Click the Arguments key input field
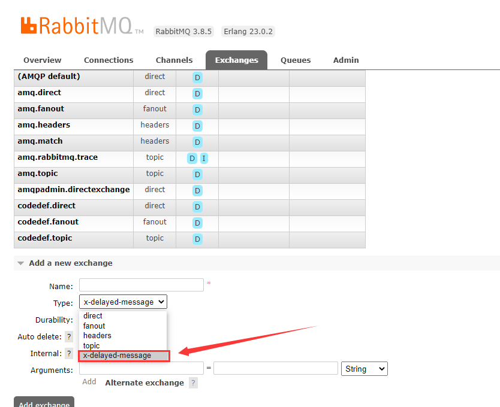500x407 pixels. point(141,368)
